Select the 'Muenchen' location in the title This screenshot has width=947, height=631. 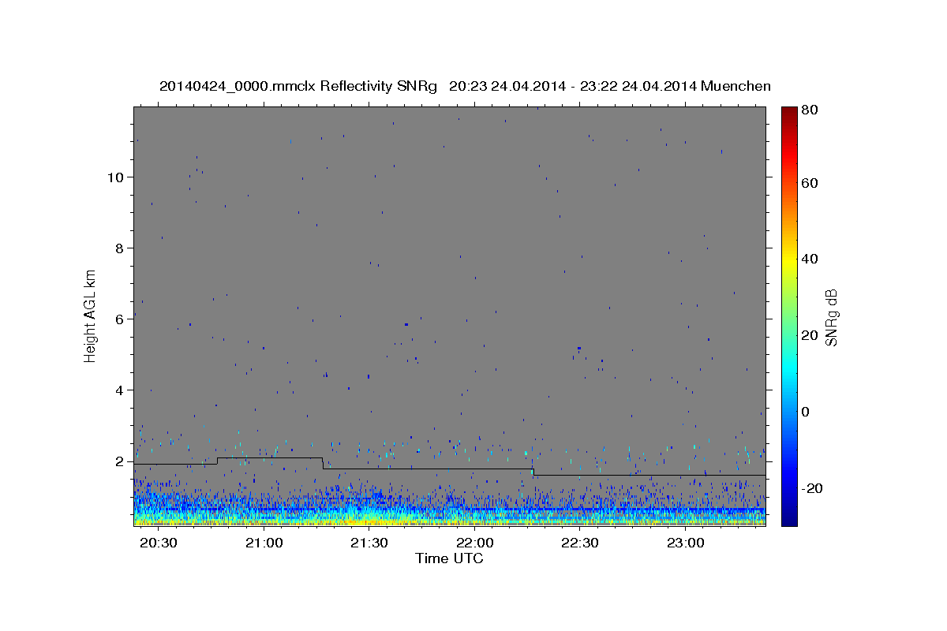pos(735,86)
